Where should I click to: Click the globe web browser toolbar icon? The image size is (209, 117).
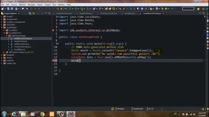coord(142,9)
